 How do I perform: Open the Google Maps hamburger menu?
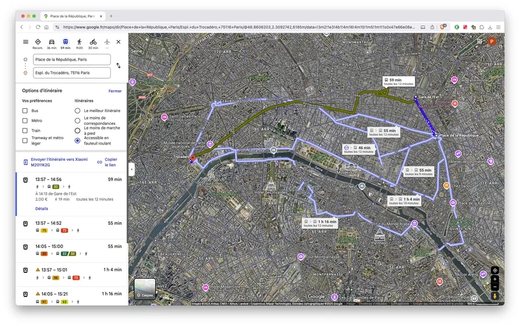(x=25, y=42)
